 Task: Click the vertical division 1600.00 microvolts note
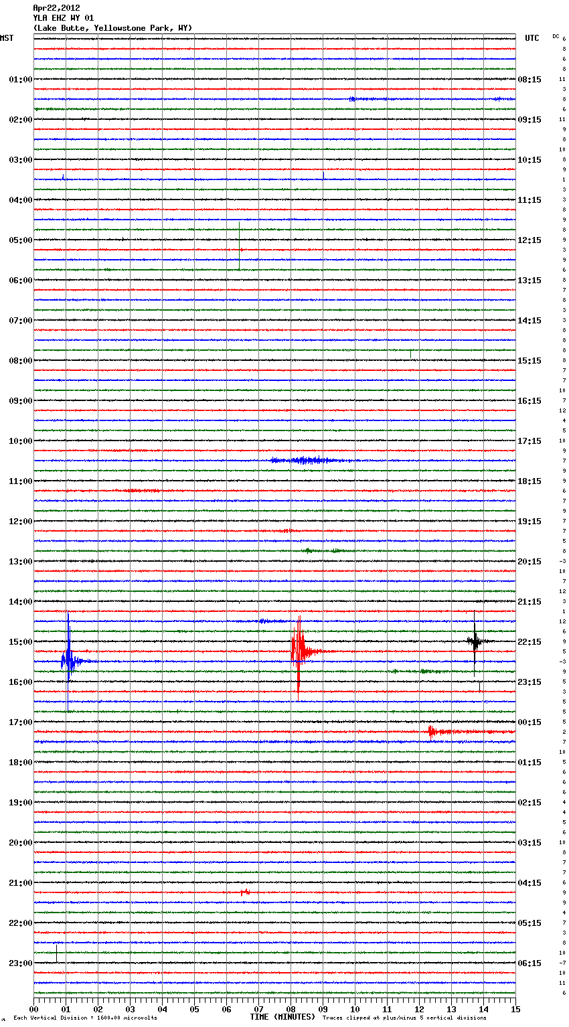click(85, 1018)
